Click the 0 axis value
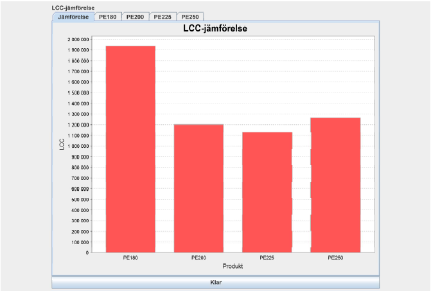This screenshot has width=431, height=293. pos(87,253)
